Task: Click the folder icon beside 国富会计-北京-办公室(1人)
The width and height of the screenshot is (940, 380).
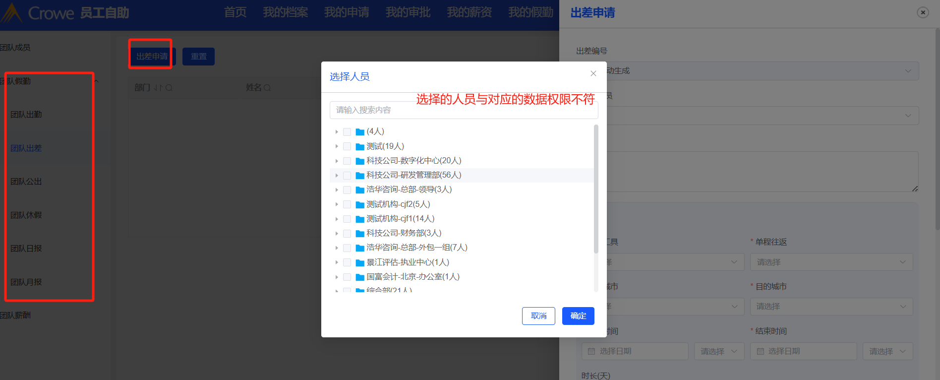Action: pos(360,277)
